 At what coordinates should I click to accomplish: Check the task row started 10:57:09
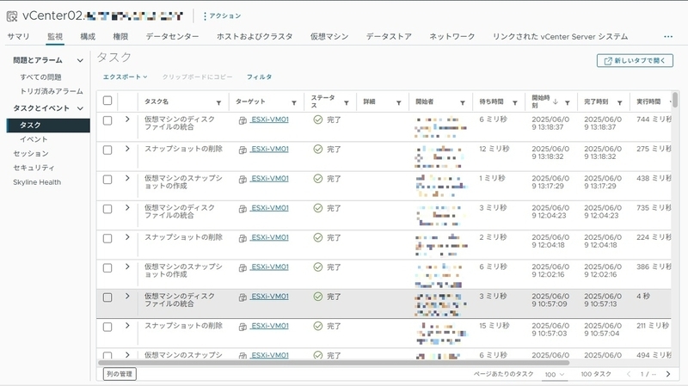click(107, 297)
